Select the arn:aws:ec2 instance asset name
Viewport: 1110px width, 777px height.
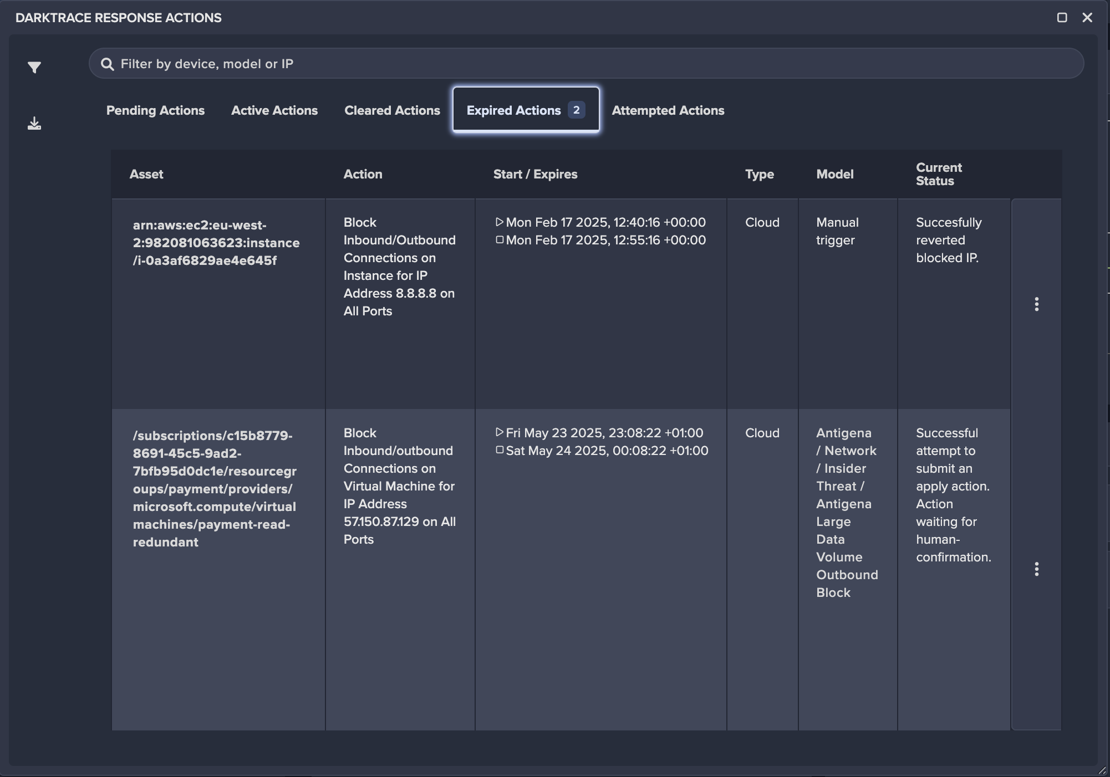(x=216, y=243)
